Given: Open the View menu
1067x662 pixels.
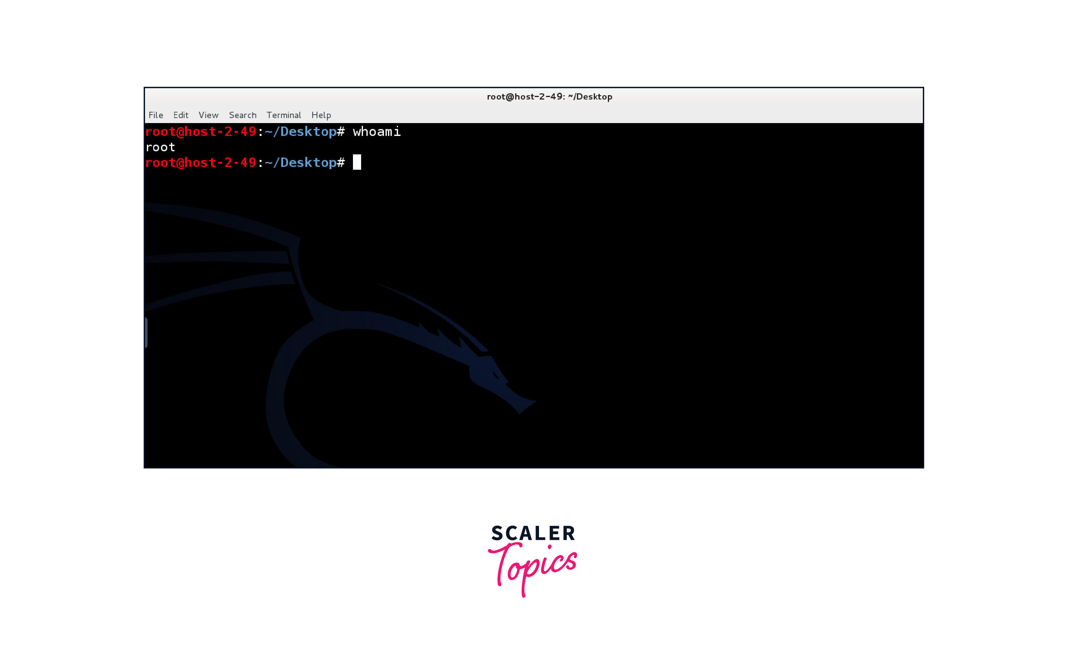Looking at the screenshot, I should pyautogui.click(x=209, y=115).
